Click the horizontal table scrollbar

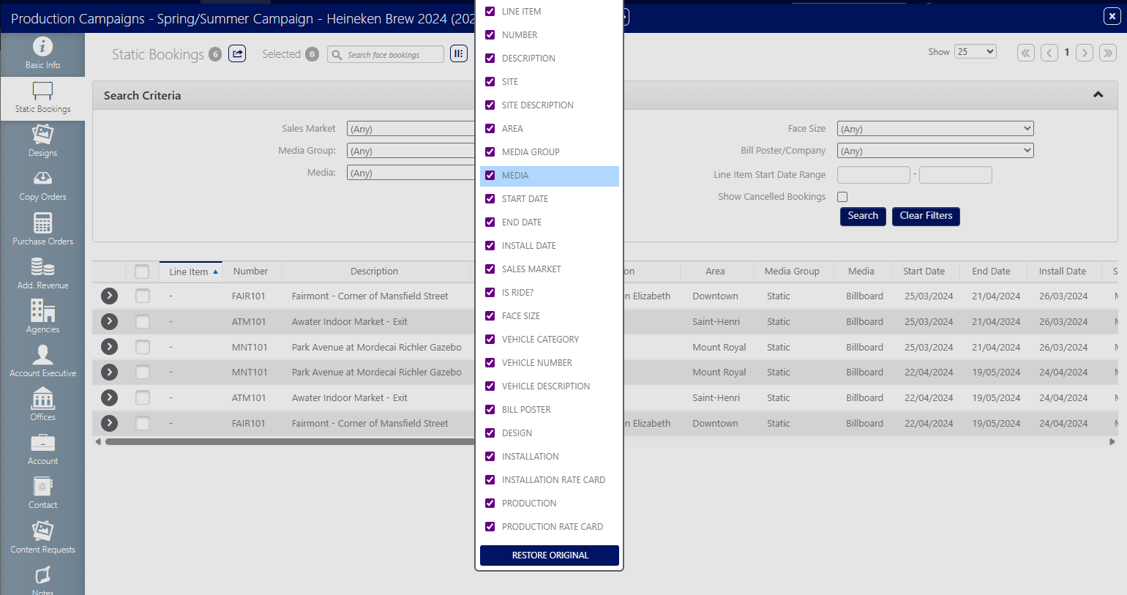click(293, 442)
